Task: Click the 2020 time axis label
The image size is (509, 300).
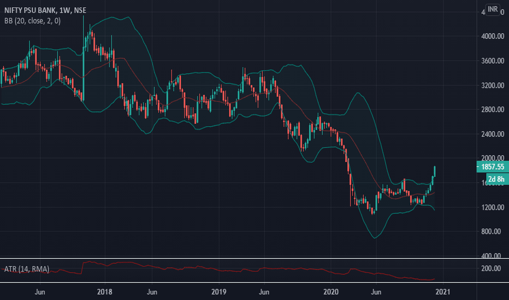Action: pos(331,292)
